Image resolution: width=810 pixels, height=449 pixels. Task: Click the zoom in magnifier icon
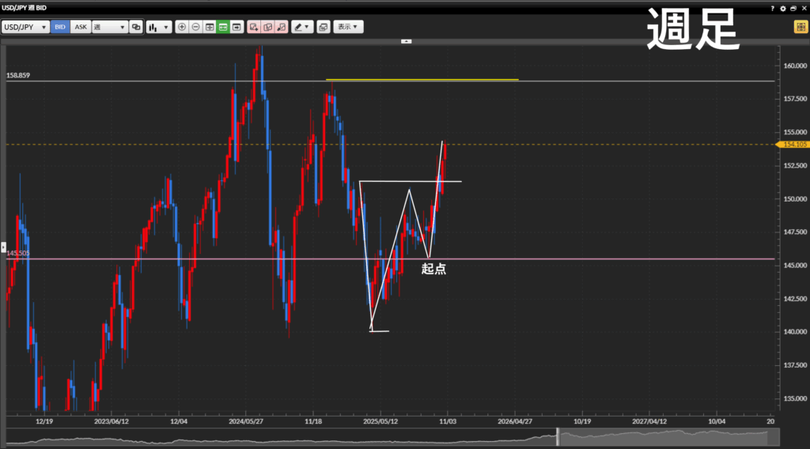coord(182,27)
